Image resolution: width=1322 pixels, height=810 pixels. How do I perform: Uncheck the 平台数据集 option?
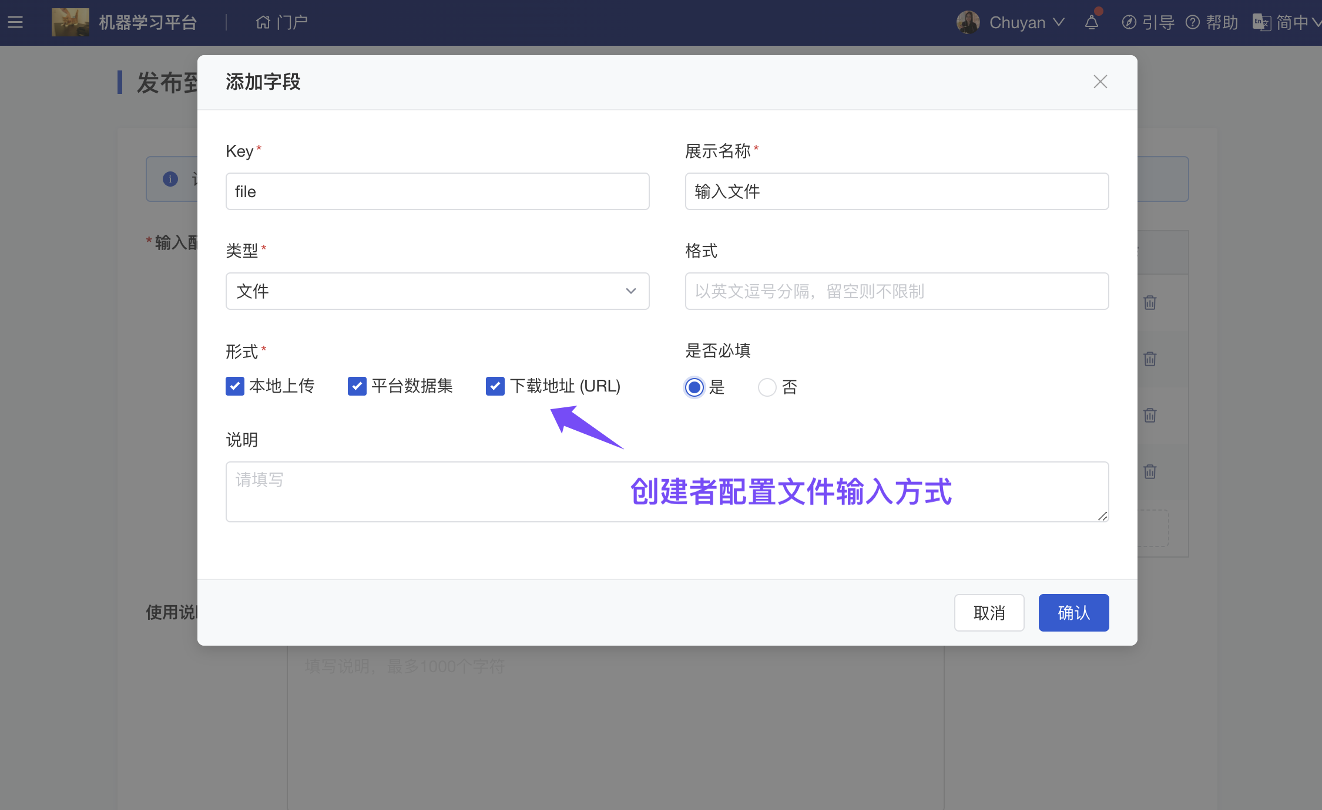point(357,386)
